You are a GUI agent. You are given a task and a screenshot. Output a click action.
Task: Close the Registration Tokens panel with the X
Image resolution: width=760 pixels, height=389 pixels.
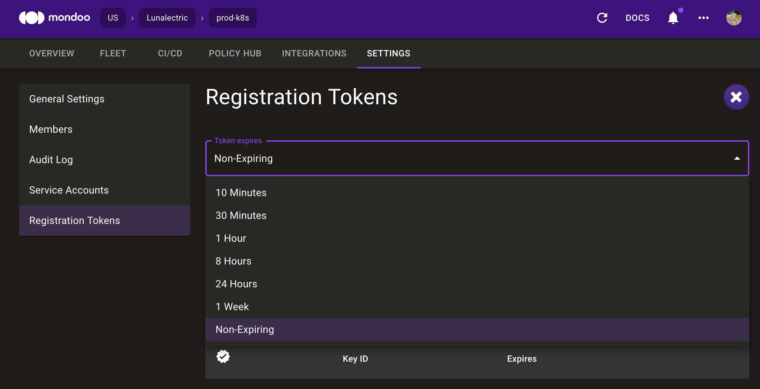pyautogui.click(x=736, y=97)
